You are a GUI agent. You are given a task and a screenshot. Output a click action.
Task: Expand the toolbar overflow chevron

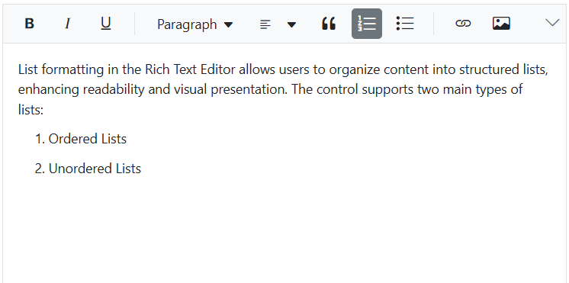click(552, 23)
